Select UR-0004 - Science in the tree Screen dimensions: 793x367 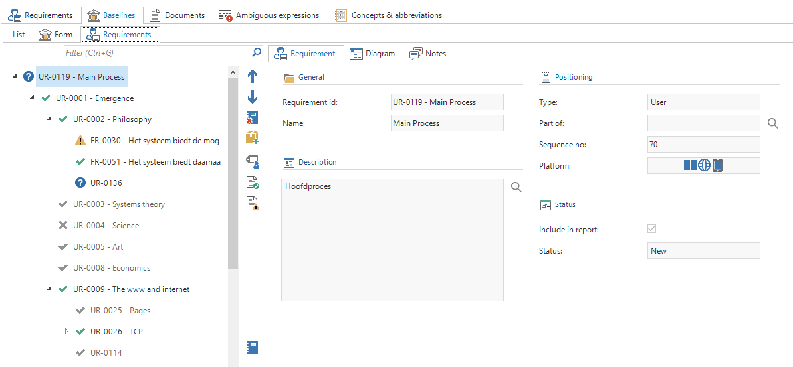[x=106, y=226]
